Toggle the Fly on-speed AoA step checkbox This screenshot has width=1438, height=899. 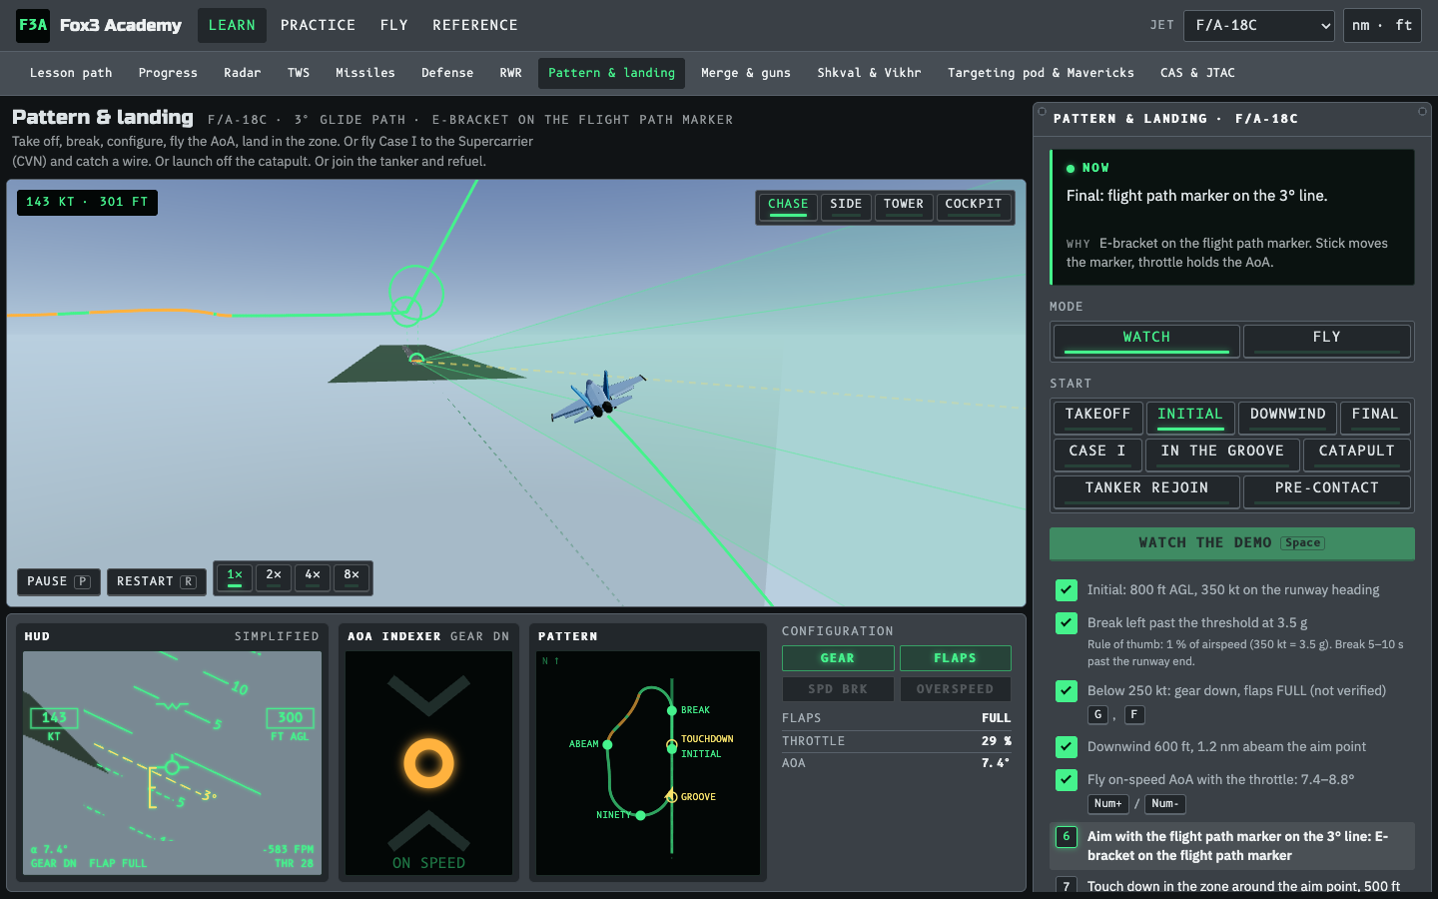tap(1067, 780)
